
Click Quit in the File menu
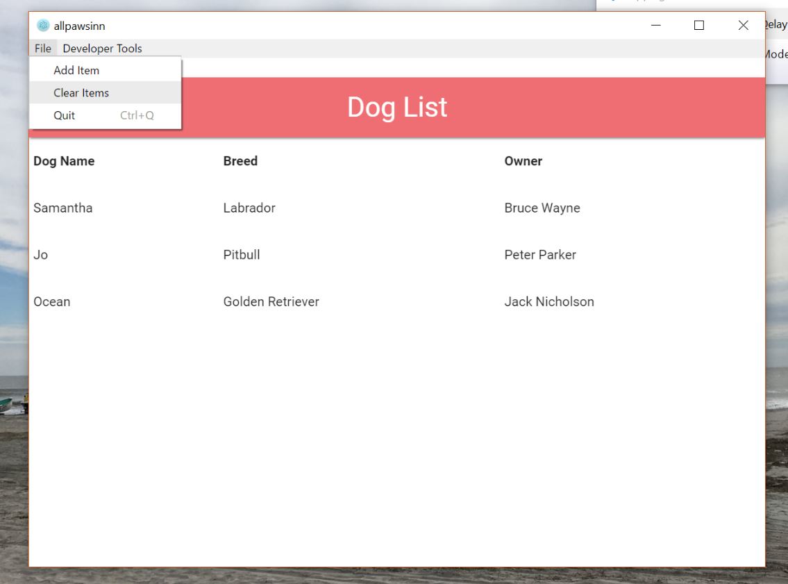coord(65,115)
